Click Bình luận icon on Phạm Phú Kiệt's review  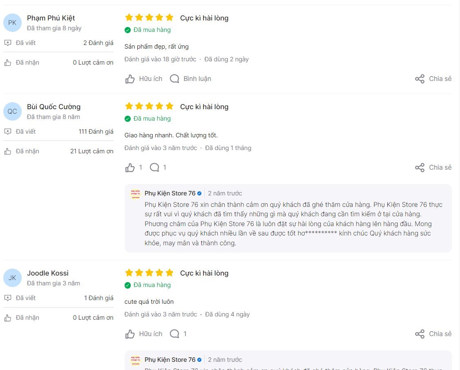(x=175, y=79)
